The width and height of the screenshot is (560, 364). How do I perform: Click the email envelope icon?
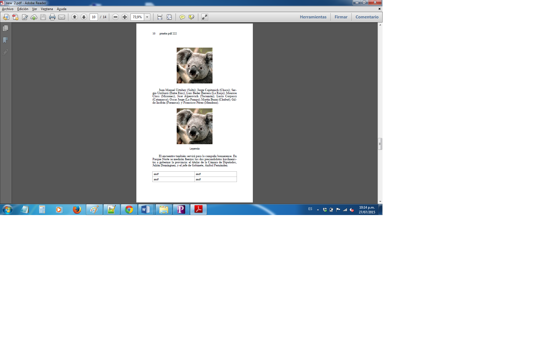click(62, 17)
